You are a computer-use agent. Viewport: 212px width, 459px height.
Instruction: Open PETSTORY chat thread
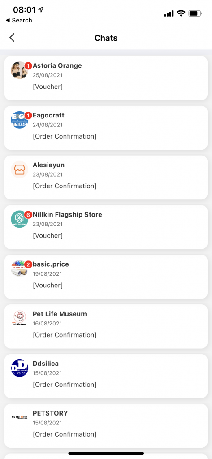coord(106,426)
